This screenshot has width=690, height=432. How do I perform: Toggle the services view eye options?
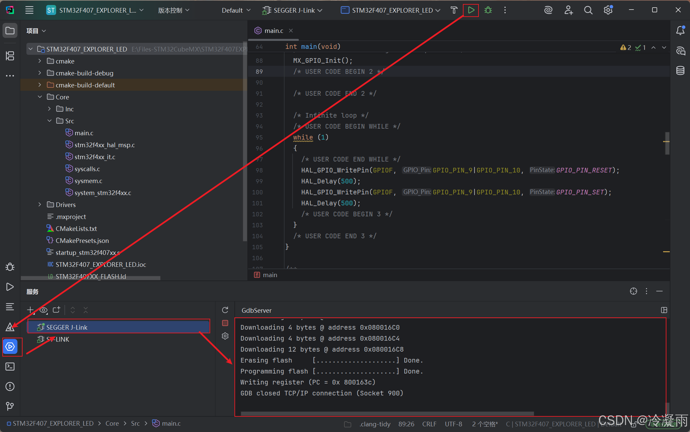(43, 310)
